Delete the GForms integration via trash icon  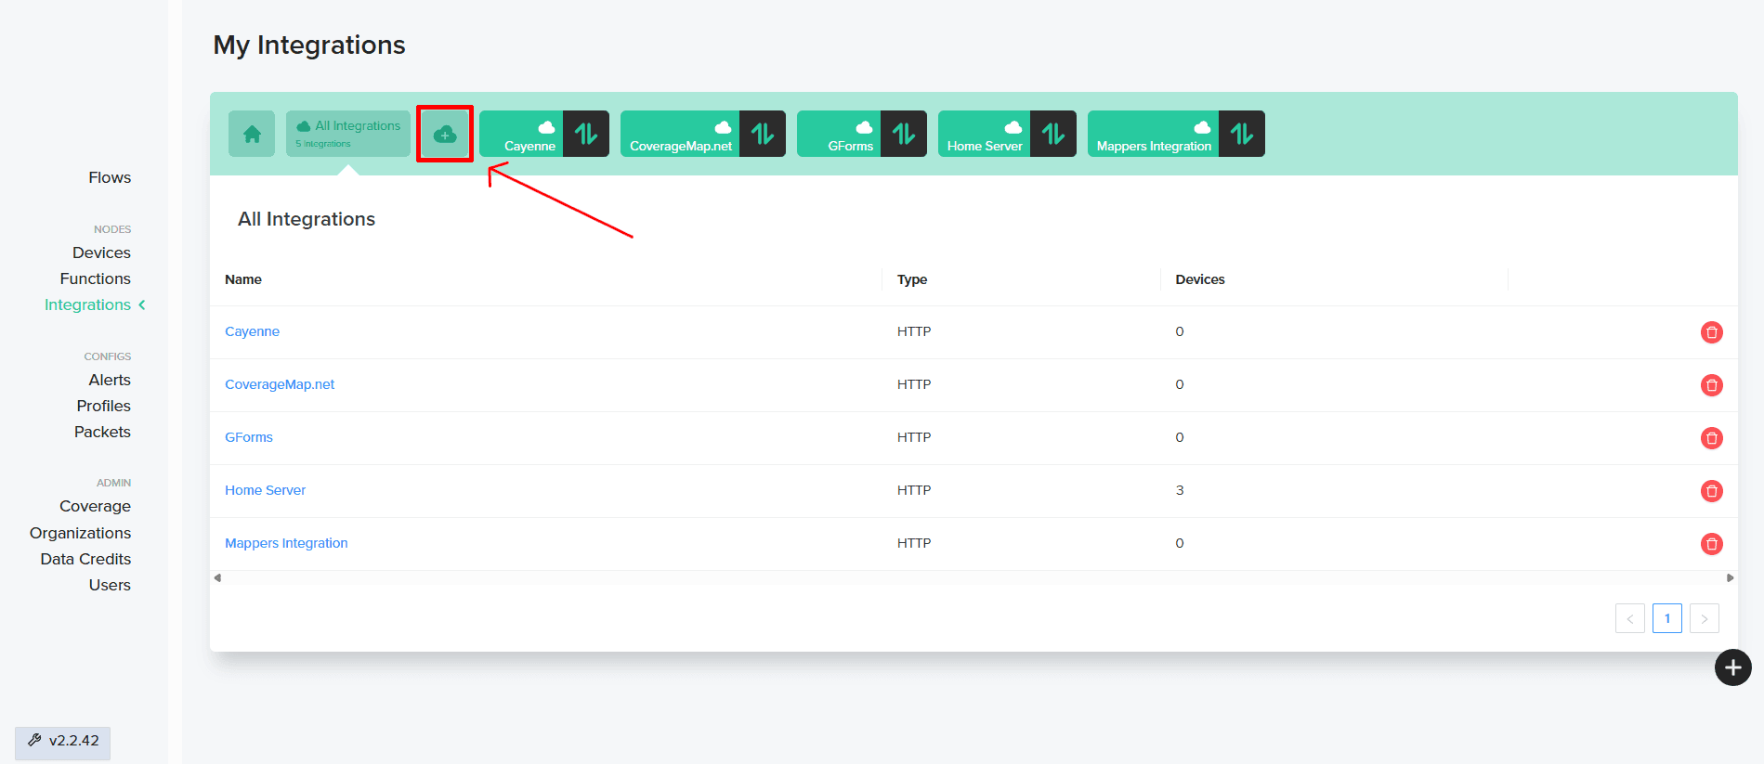tap(1711, 438)
